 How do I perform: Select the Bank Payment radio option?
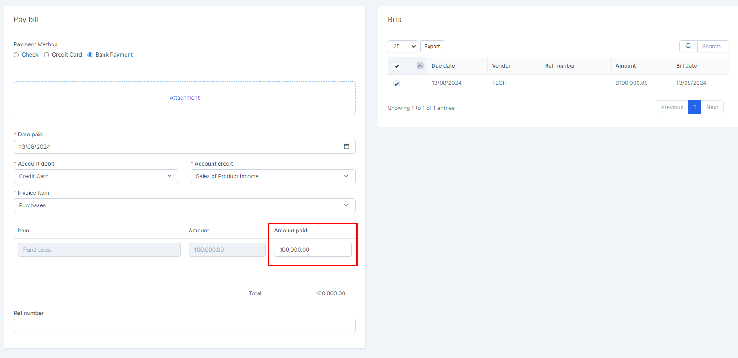[90, 55]
